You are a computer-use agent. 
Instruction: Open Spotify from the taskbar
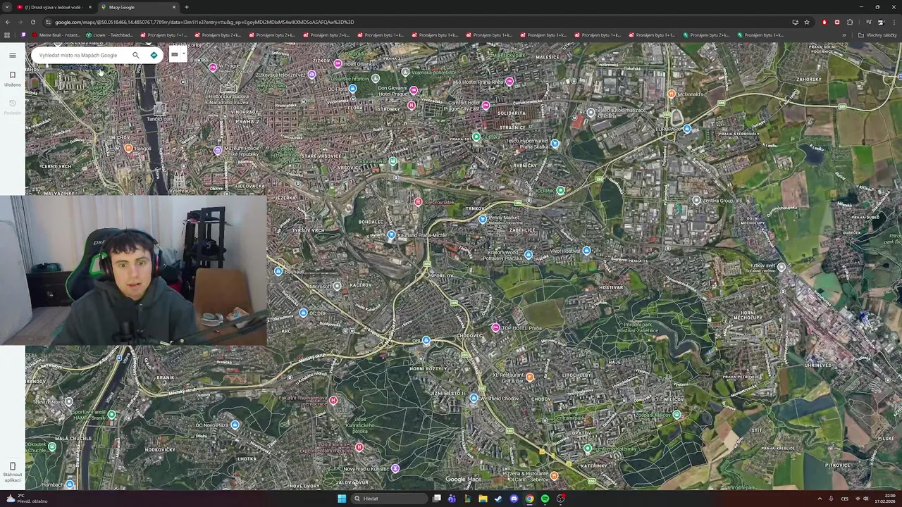click(545, 499)
